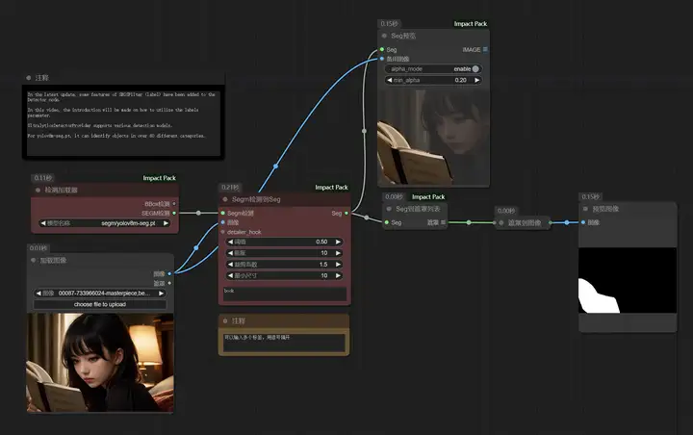The image size is (693, 435).
Task: Open the segm/yolov8m-seg.pt model name dropdown
Action: pos(105,223)
